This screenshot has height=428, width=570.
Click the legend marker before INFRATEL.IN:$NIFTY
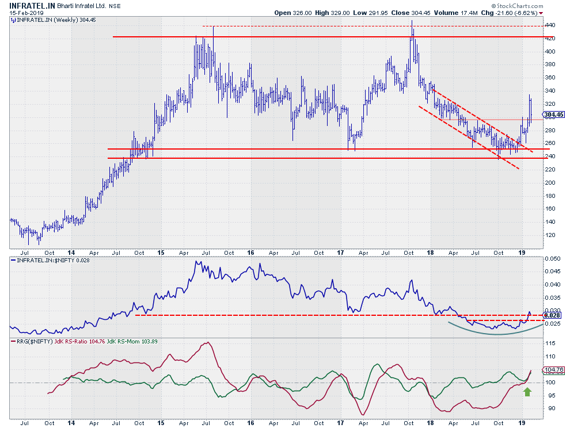13,260
